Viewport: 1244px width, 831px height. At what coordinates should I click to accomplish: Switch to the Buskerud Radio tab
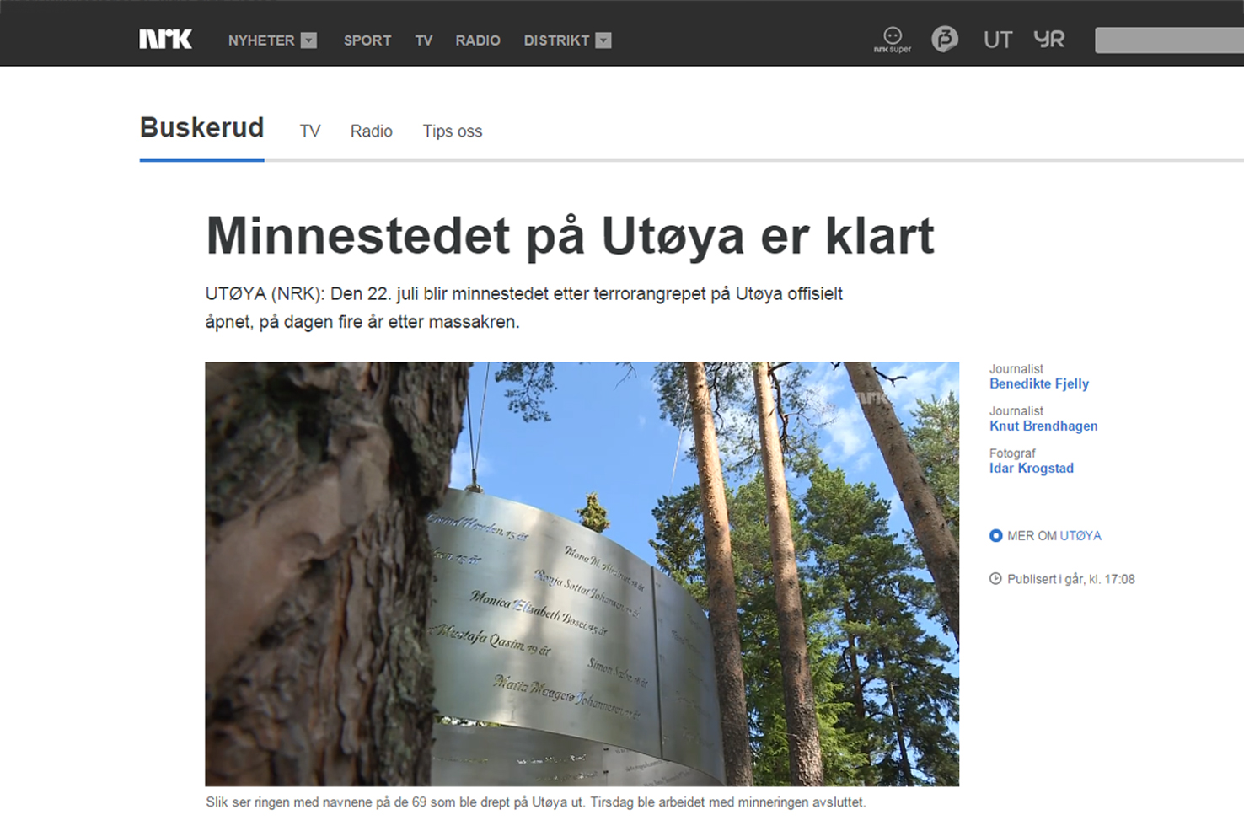point(371,131)
